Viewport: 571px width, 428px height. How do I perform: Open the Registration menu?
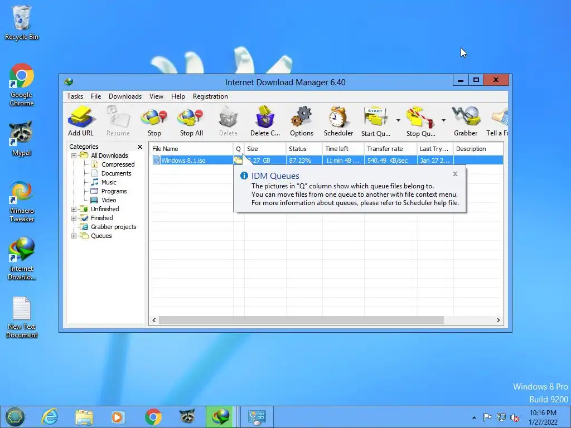click(210, 96)
